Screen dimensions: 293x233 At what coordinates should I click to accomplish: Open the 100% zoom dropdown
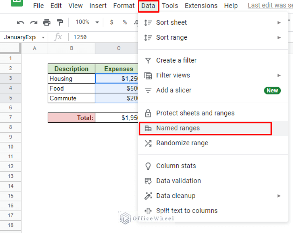(x=87, y=22)
